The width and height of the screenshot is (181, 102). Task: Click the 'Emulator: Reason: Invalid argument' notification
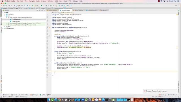[x=160, y=91]
